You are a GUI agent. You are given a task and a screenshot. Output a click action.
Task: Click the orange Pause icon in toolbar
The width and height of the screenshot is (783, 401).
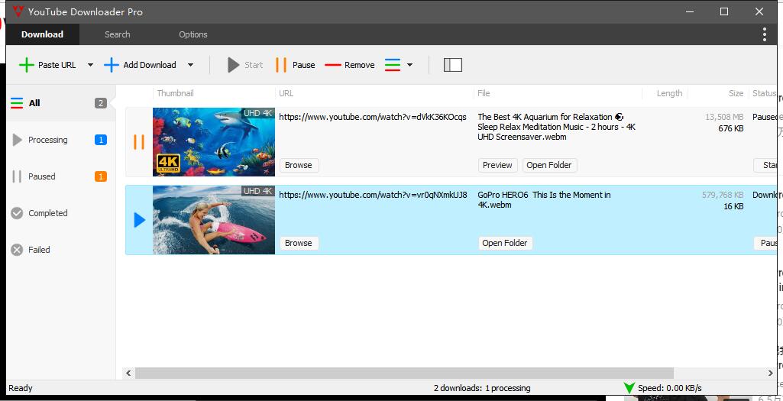point(281,65)
